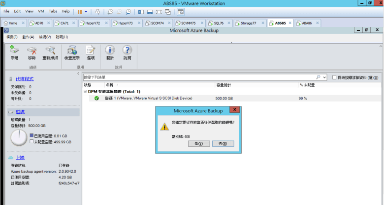Select the 磁碟 1 VMware disk row
Viewport: 384px width, 205px height.
click(148, 98)
